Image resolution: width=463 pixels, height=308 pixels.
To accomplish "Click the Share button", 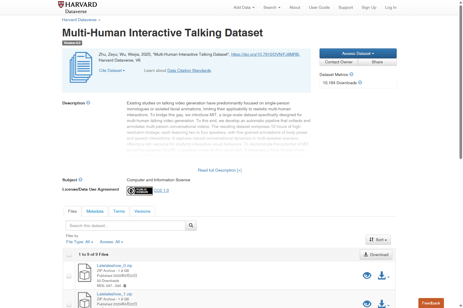I will 377,62.
